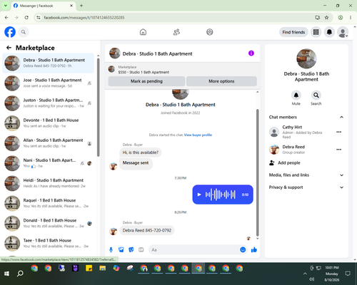Open the Chrome three-dot menu
The width and height of the screenshot is (357, 285).
coord(351,17)
